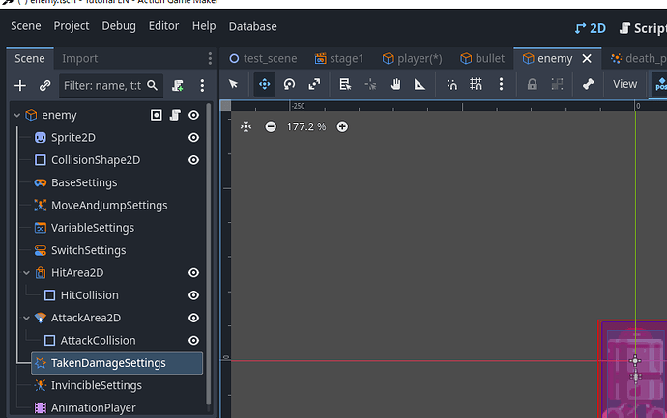The height and width of the screenshot is (418, 667).
Task: Toggle visibility of HitArea2D node
Action: click(x=194, y=273)
